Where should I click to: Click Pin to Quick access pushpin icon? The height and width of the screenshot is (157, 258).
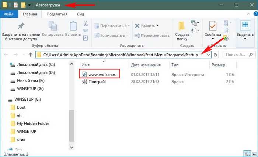[x=21, y=26]
